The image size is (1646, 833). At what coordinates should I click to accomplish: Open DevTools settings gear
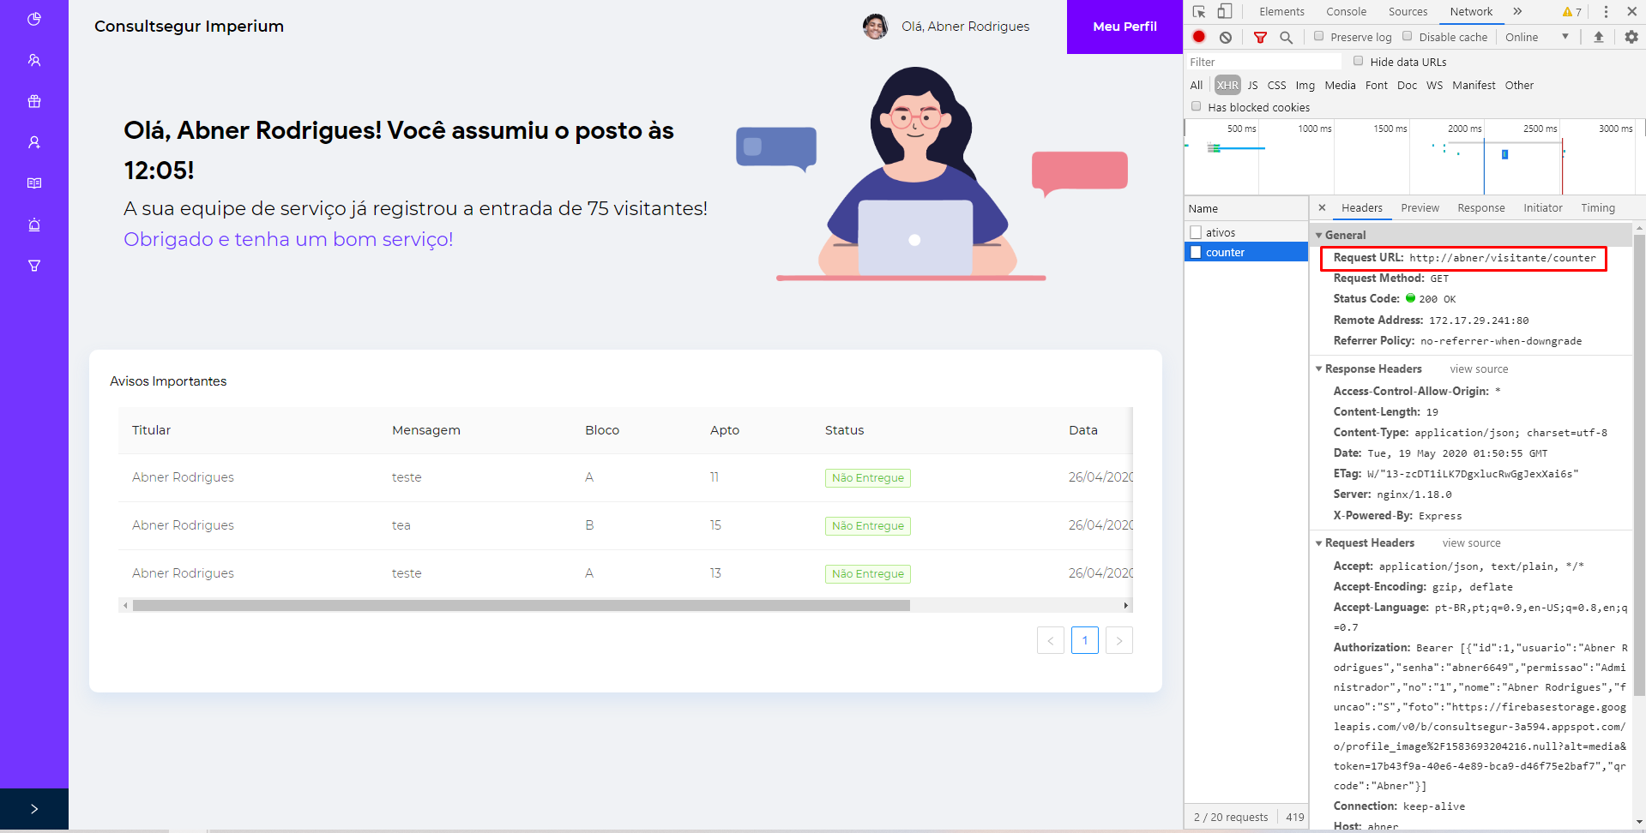(x=1631, y=37)
